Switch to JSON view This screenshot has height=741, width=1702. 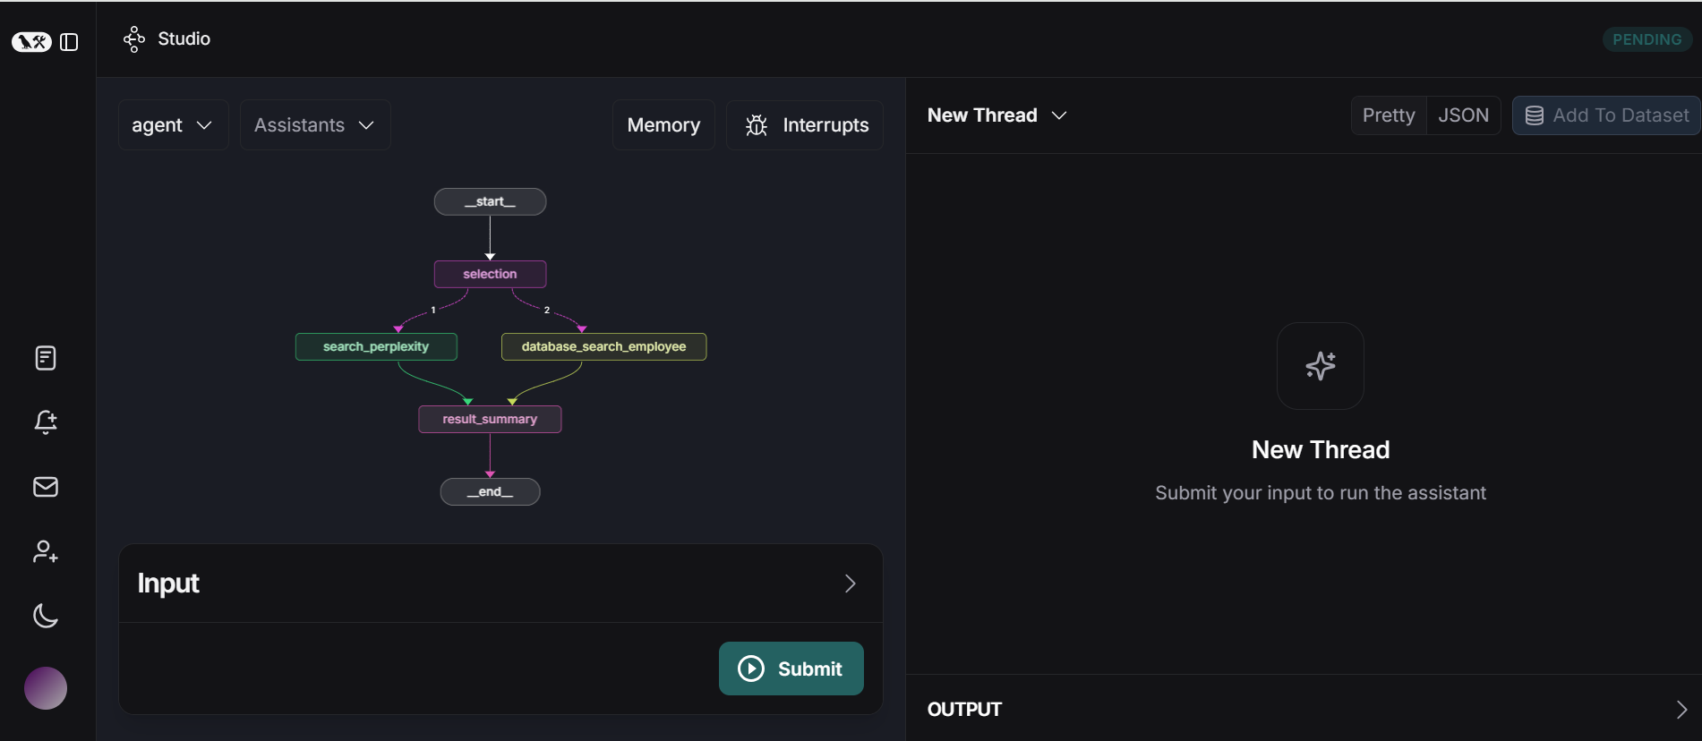[x=1463, y=115]
